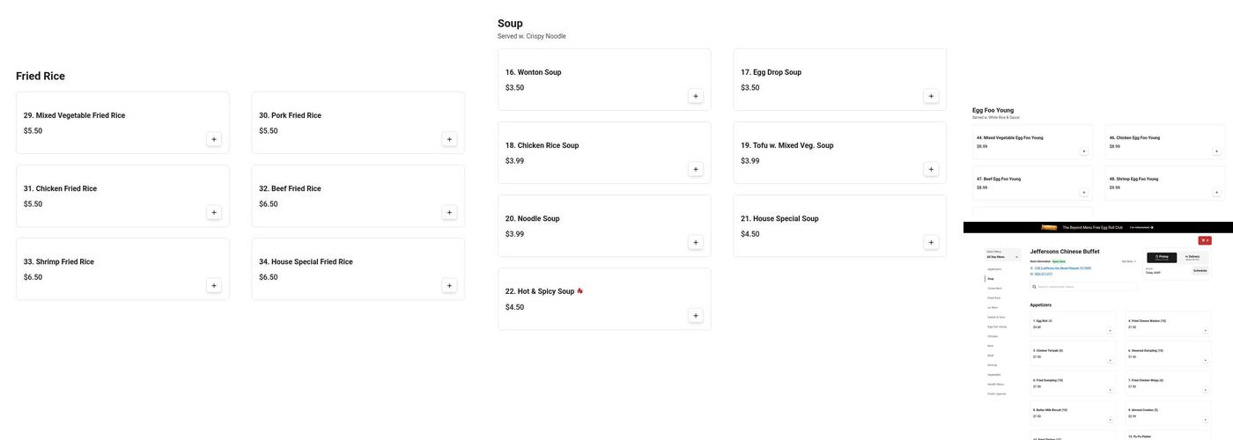Open the All Day Menu dropdown
Screen dimensions: 1233x440
tap(1003, 256)
